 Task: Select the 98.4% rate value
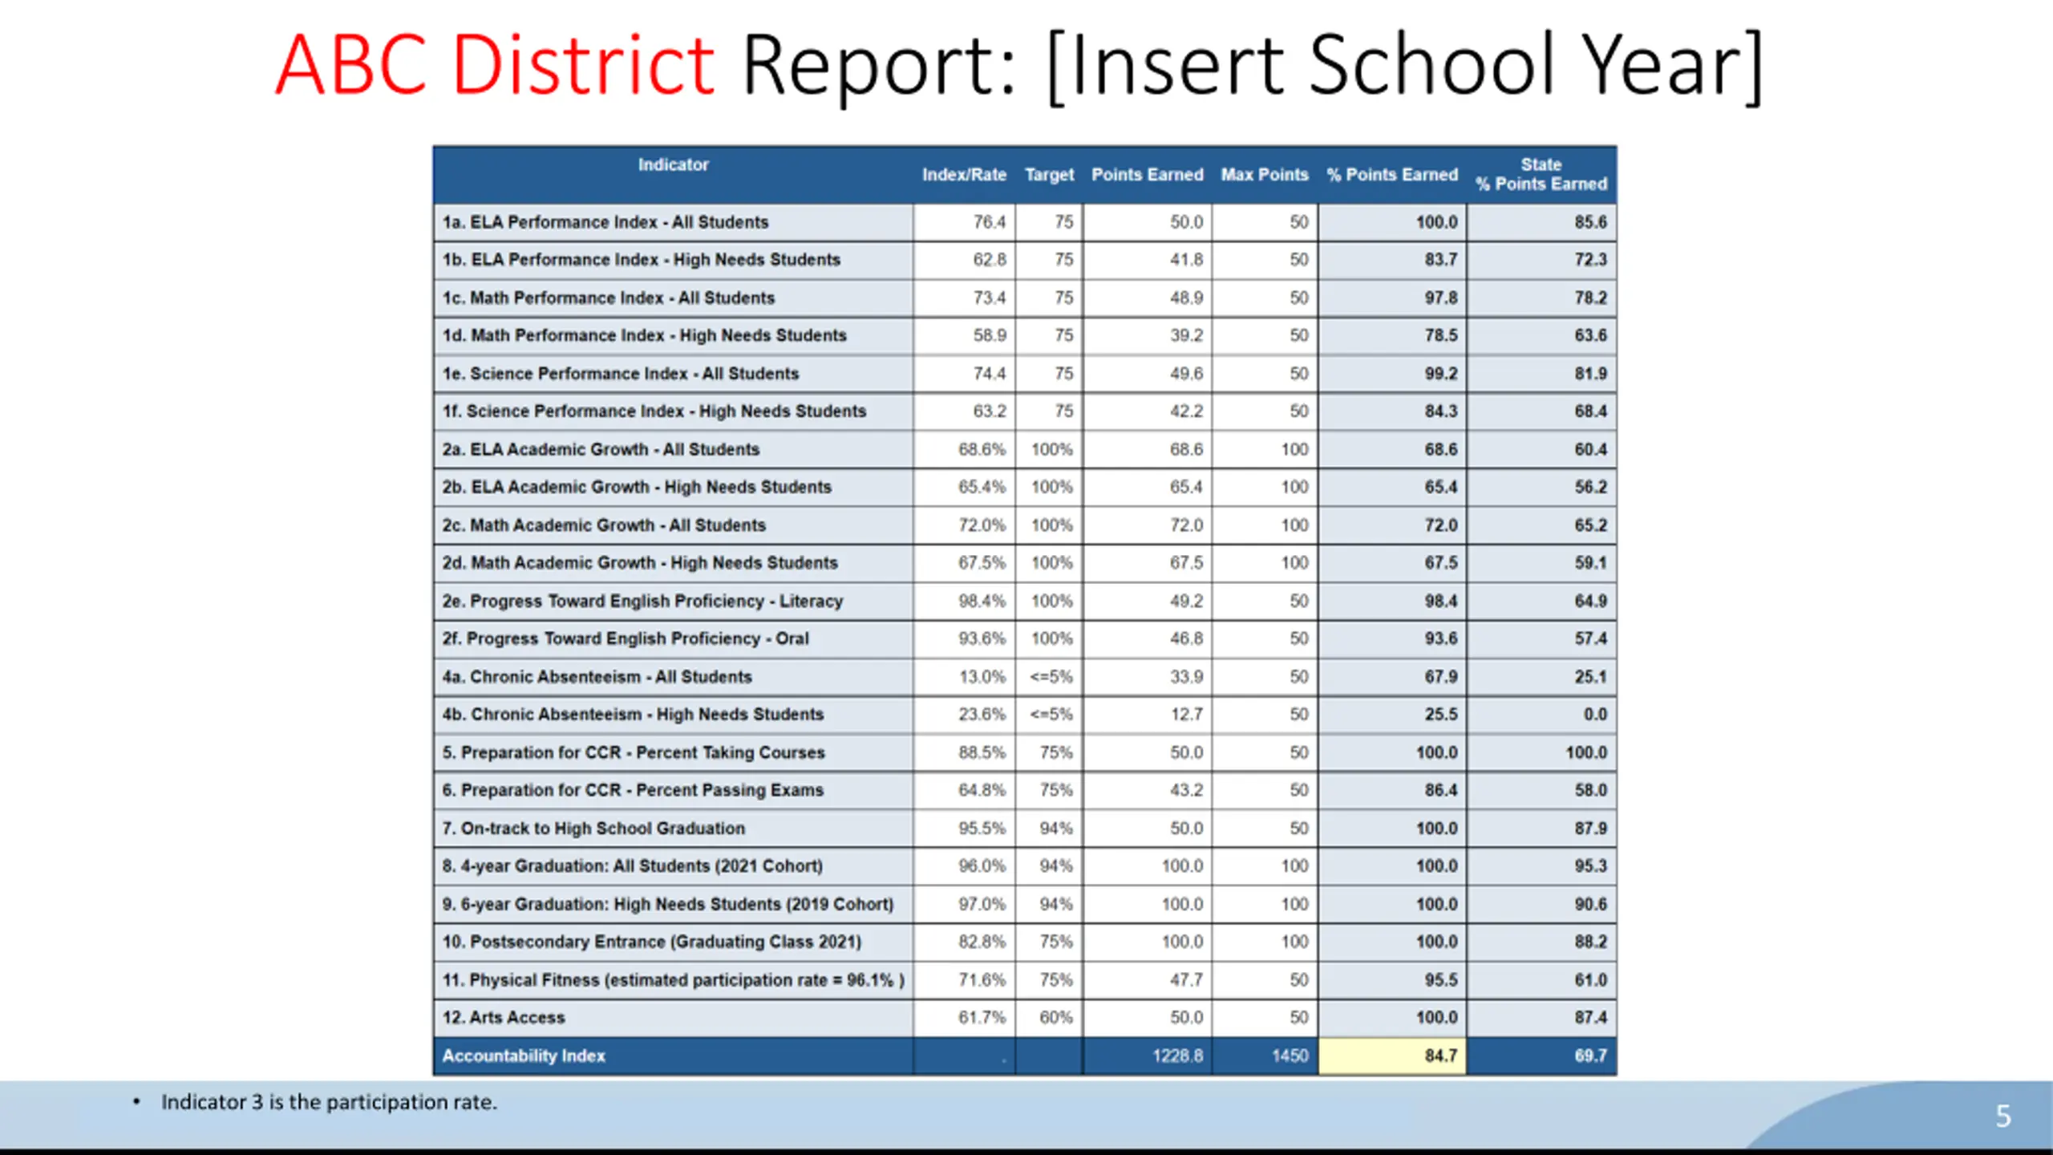click(x=982, y=601)
